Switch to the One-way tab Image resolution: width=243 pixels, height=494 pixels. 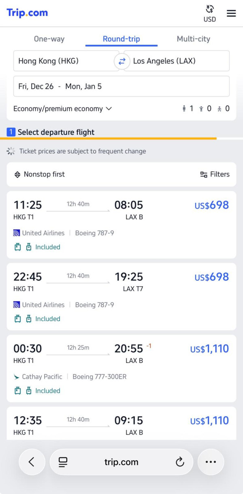pyautogui.click(x=49, y=39)
